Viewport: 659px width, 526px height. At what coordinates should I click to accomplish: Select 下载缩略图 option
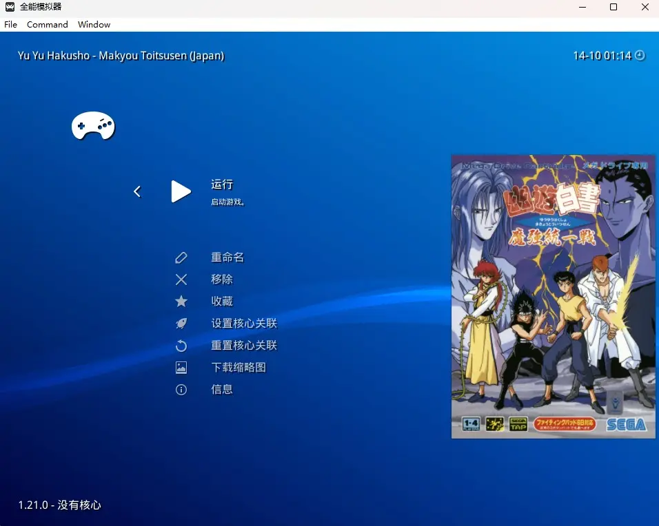(x=239, y=368)
